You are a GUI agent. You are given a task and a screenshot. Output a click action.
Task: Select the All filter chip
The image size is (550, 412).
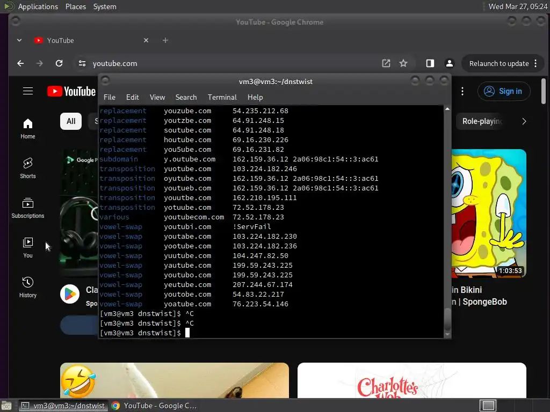coord(71,121)
